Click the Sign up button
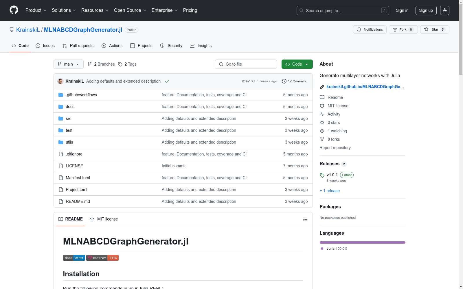 click(x=426, y=10)
